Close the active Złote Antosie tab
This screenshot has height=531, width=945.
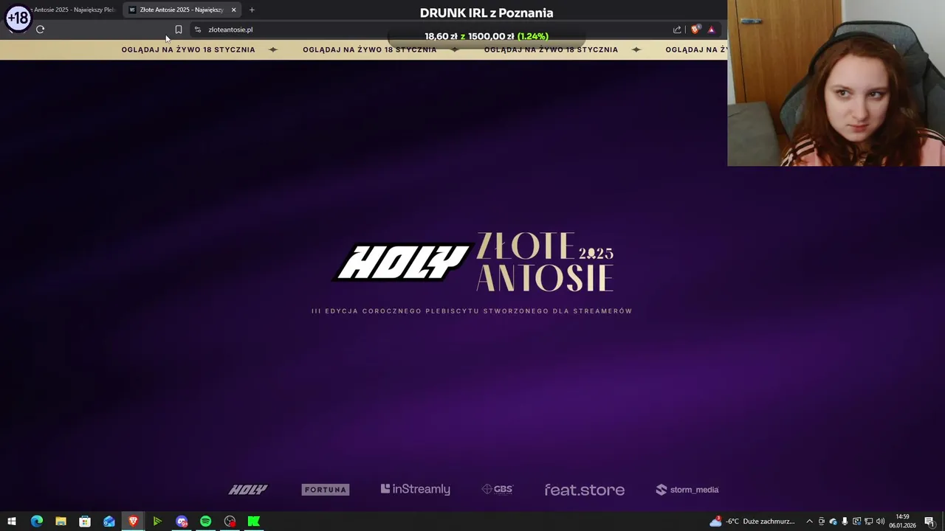233,10
